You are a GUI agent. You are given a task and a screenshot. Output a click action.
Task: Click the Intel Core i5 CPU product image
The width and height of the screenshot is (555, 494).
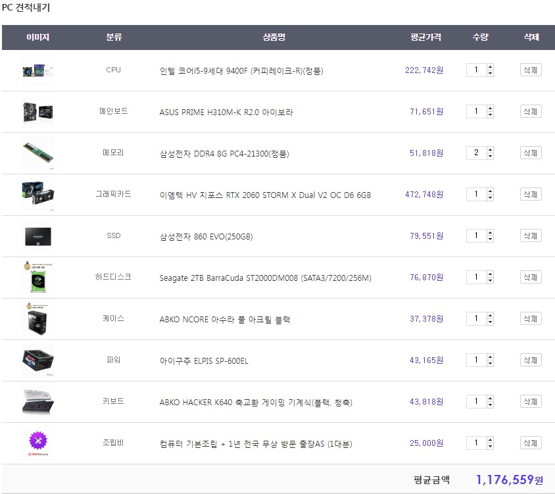point(37,70)
